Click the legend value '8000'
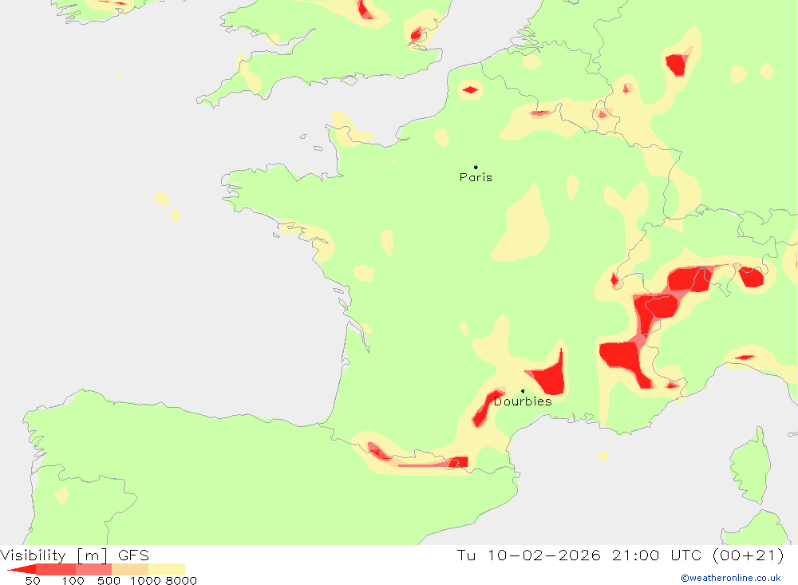This screenshot has width=798, height=585. click(181, 581)
